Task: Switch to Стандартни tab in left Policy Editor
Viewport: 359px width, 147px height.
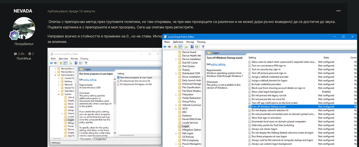Action: pos(100,139)
